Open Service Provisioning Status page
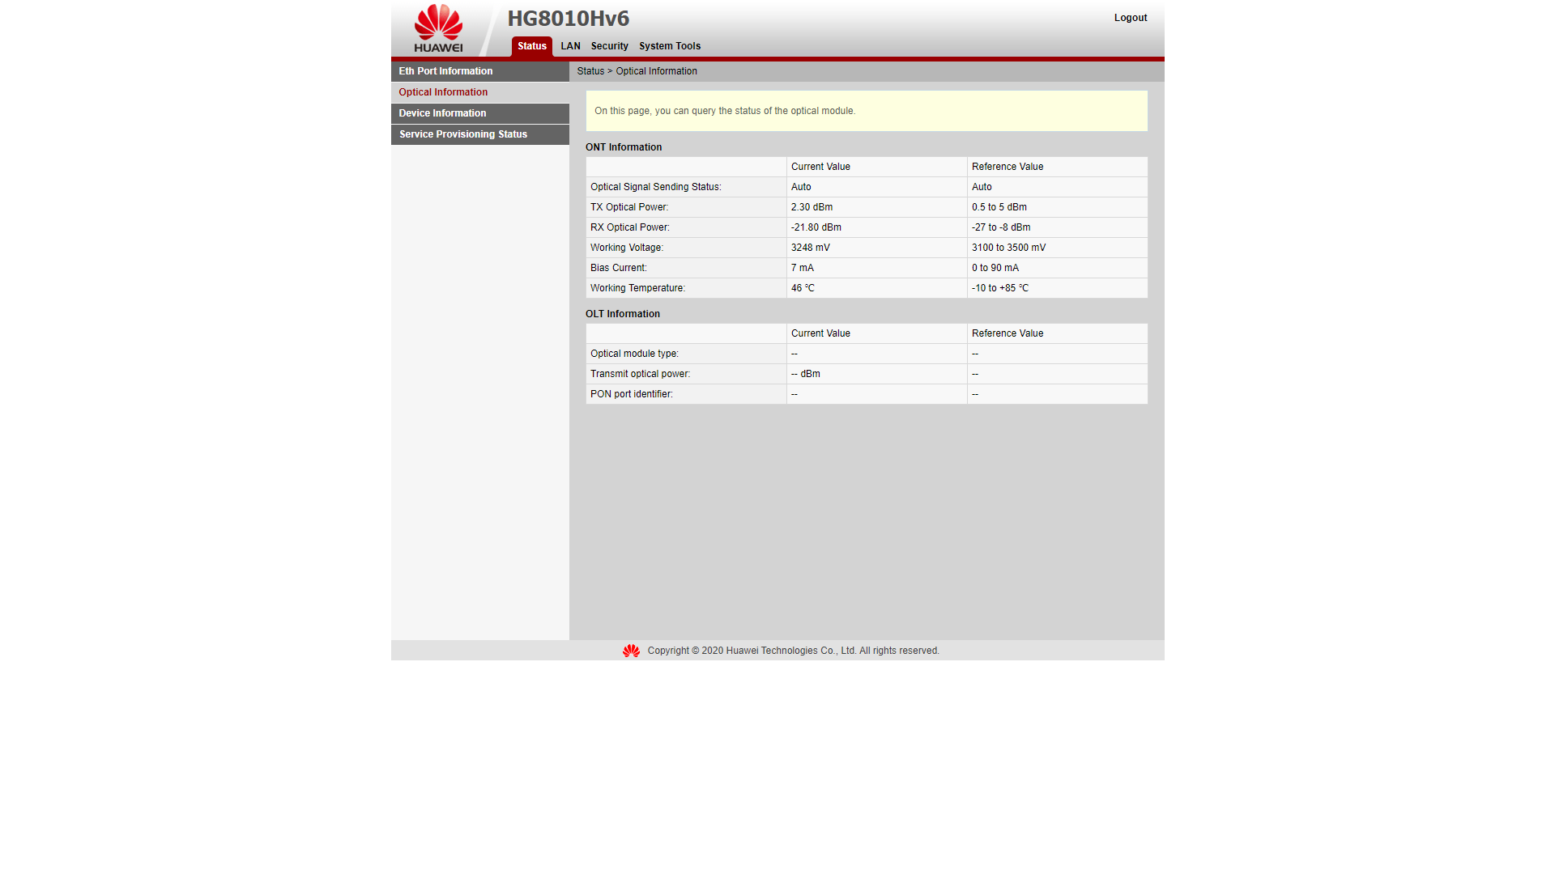 (x=480, y=134)
